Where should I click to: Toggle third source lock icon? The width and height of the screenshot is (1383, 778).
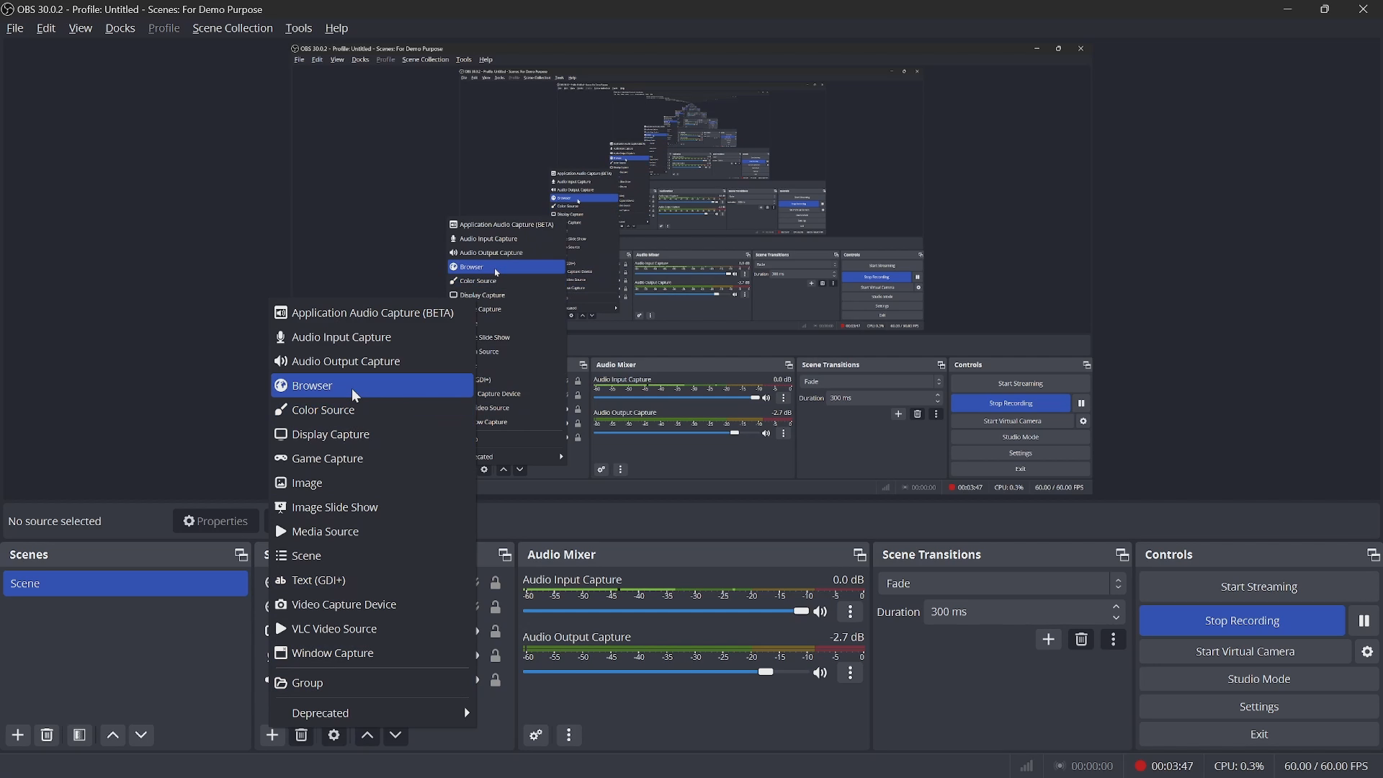[x=496, y=632]
